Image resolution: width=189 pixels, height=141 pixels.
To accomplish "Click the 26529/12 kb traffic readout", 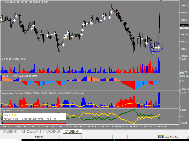I will point(171,136).
